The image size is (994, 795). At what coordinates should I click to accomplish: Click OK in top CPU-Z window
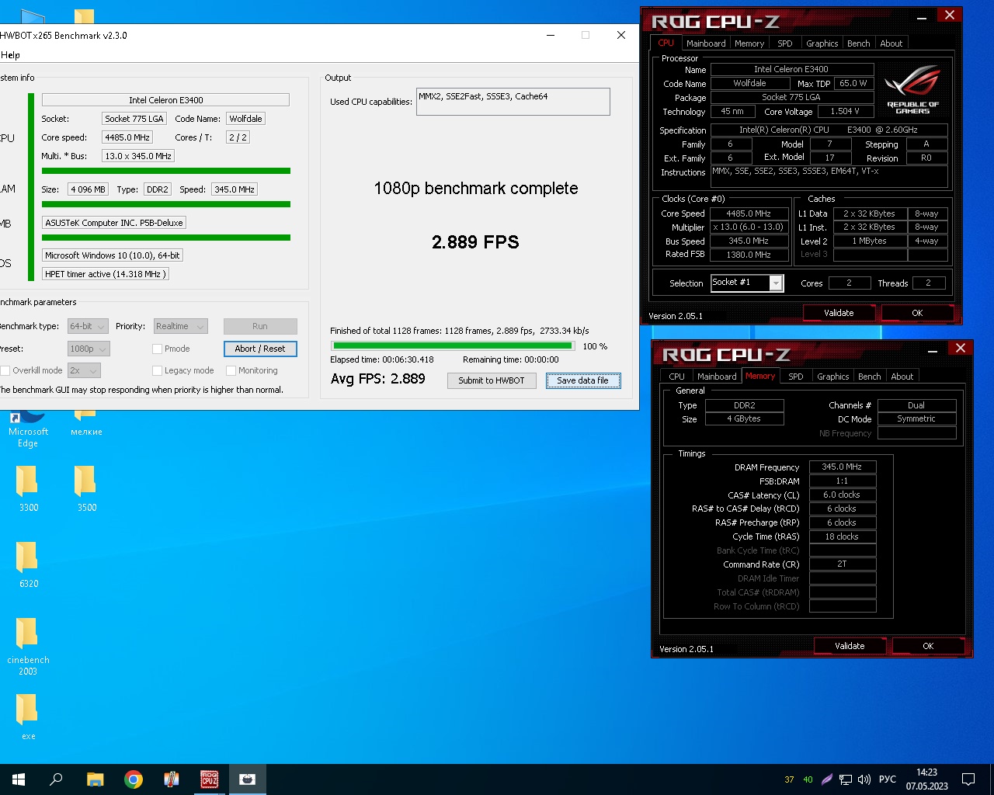coord(917,313)
